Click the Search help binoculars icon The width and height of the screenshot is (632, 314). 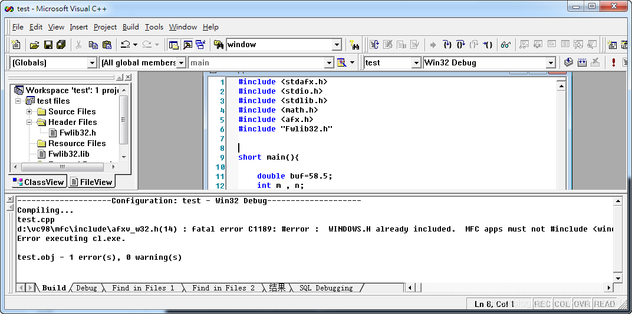pos(354,45)
